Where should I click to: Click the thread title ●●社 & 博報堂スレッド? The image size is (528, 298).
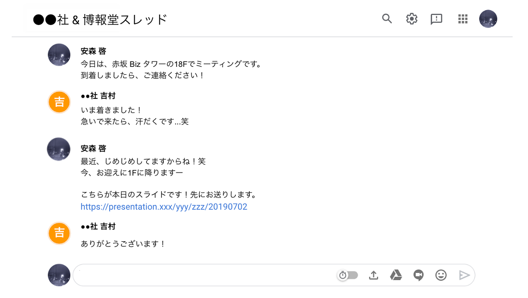pos(100,19)
